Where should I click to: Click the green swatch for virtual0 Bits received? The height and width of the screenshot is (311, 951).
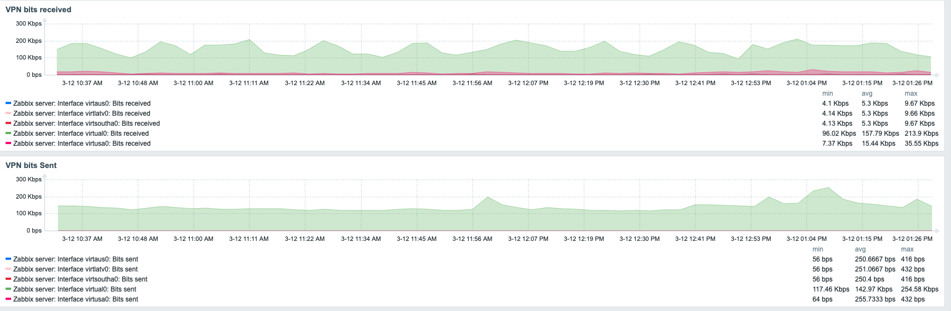tap(8, 133)
